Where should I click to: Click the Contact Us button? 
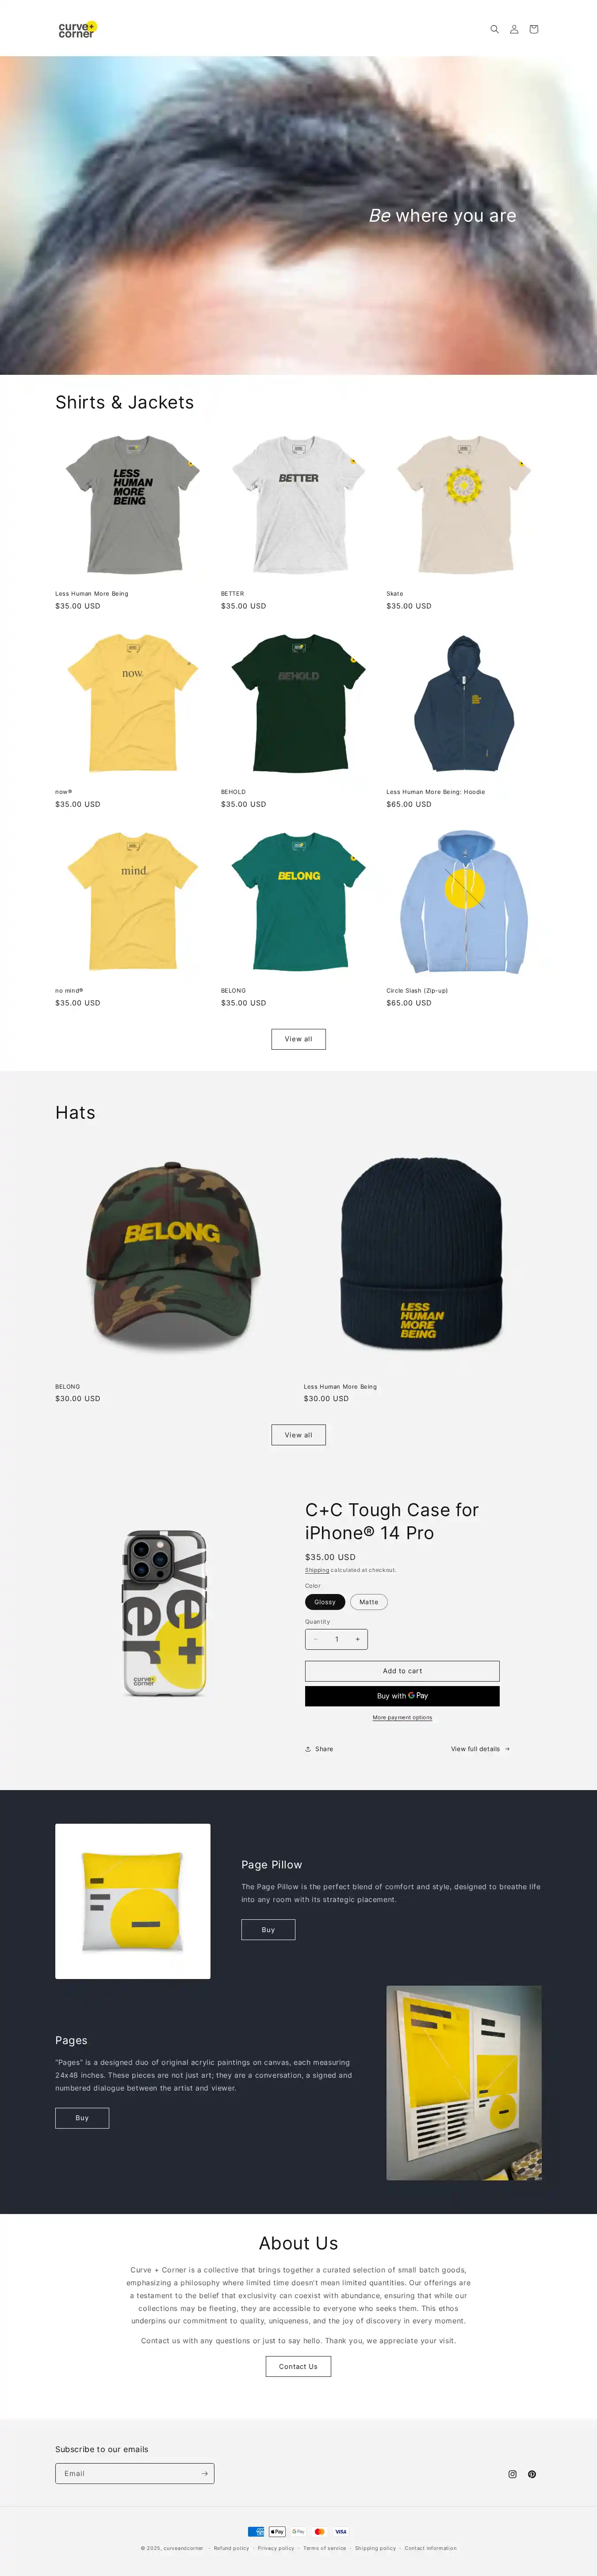[298, 2365]
